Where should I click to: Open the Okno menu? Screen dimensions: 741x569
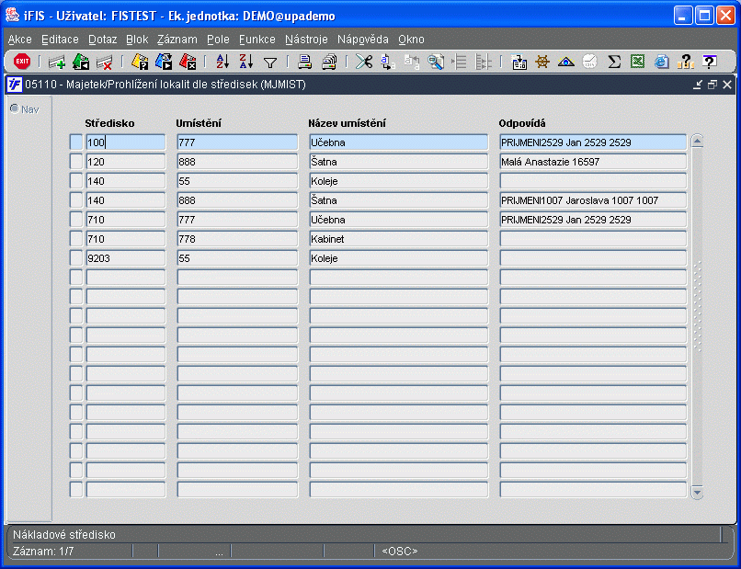tap(411, 40)
